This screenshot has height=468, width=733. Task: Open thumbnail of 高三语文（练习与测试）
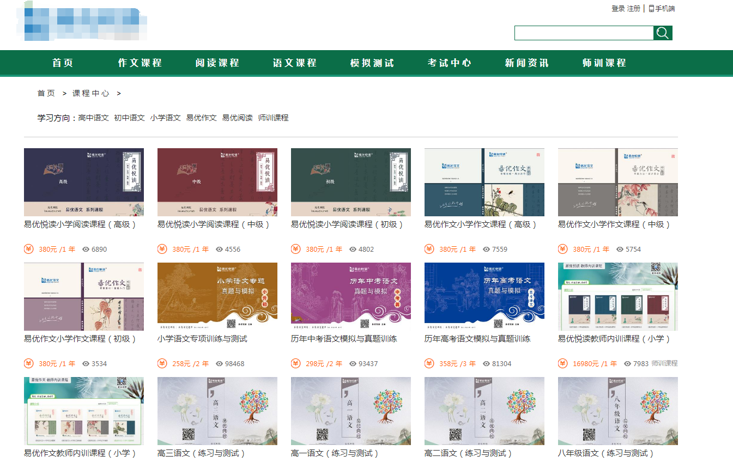pos(217,411)
